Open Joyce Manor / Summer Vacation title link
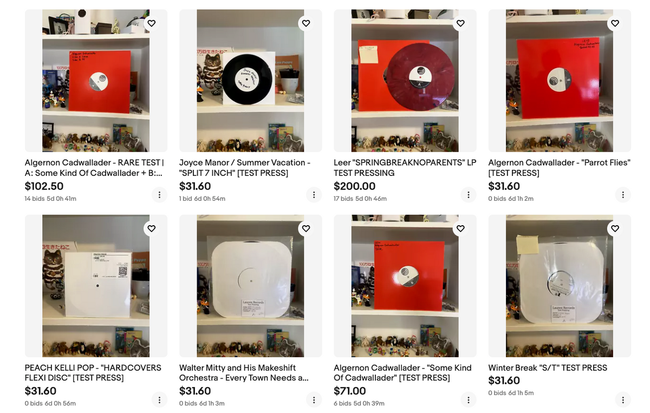The width and height of the screenshot is (650, 413). (x=245, y=168)
